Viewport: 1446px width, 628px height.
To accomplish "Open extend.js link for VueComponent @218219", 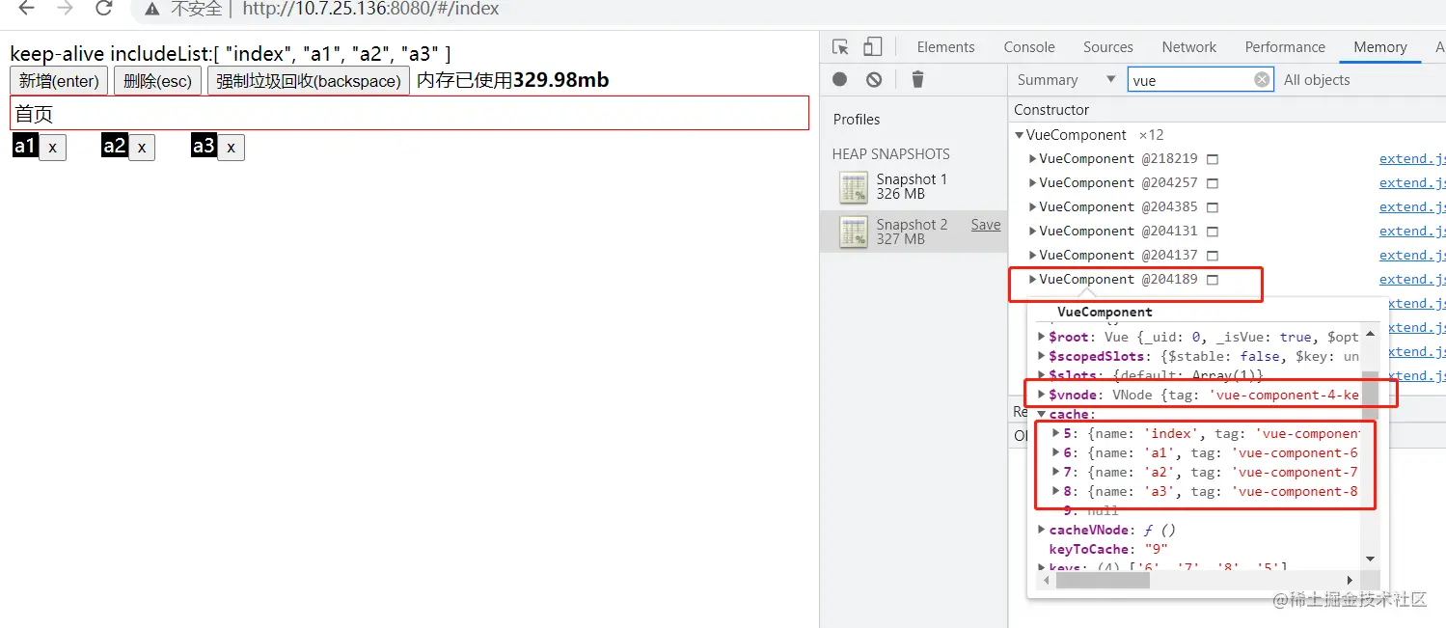I will 1412,159.
